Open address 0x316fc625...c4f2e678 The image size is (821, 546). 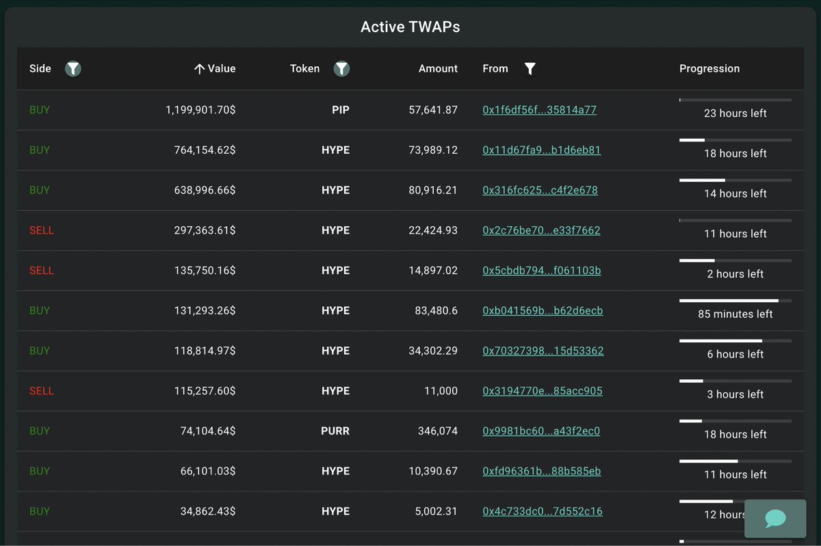pyautogui.click(x=540, y=190)
